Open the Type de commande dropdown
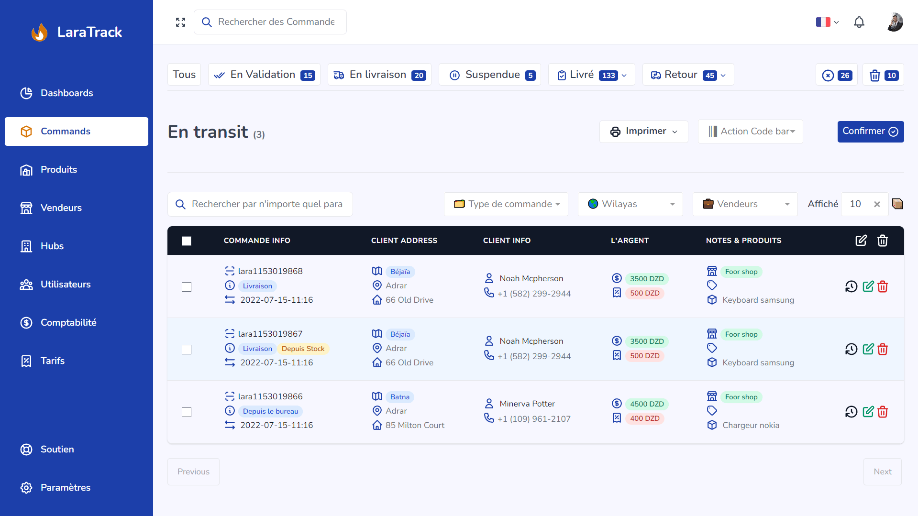This screenshot has height=516, width=918. coord(506,204)
